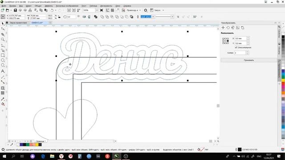Click the Print icon in toolbar
The width and height of the screenshot is (285, 160).
[30, 10]
